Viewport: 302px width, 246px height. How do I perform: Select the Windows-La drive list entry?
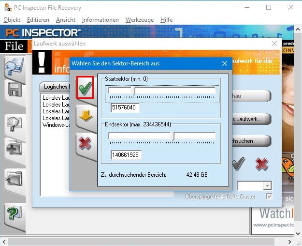click(x=56, y=125)
